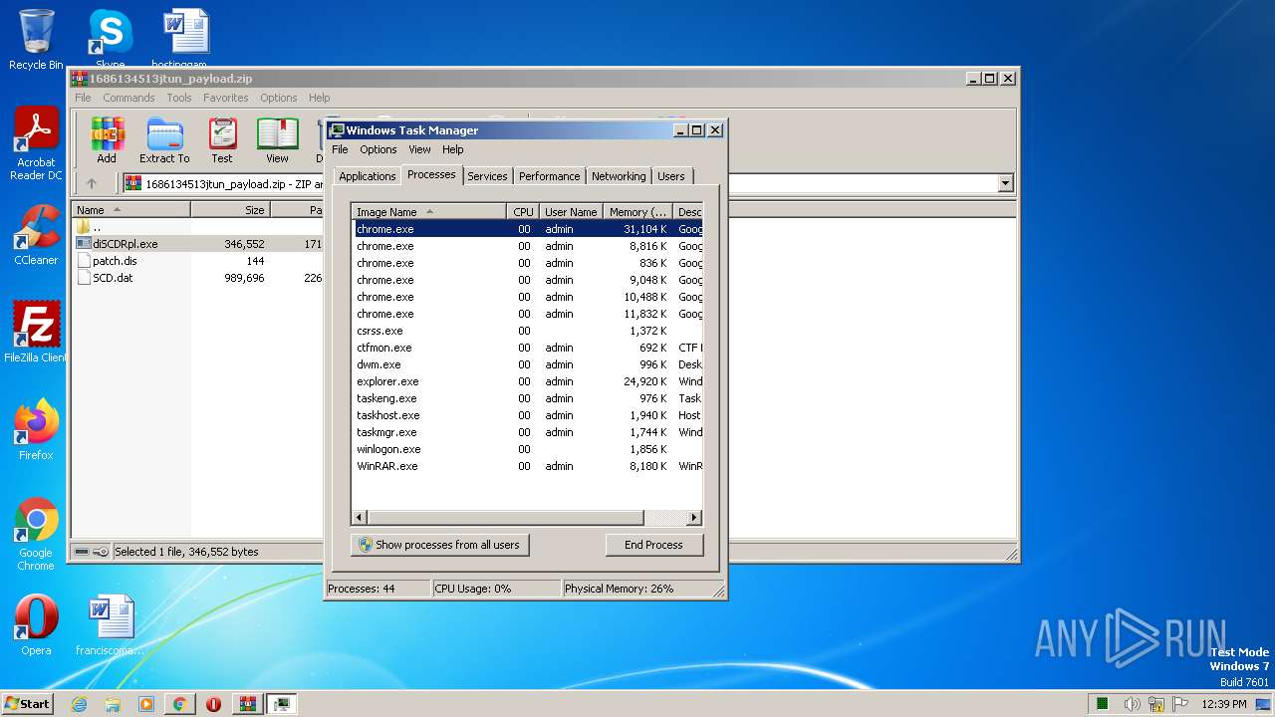The image size is (1275, 717).
Task: Open FileZilla Client desktop icon
Action: point(36,333)
